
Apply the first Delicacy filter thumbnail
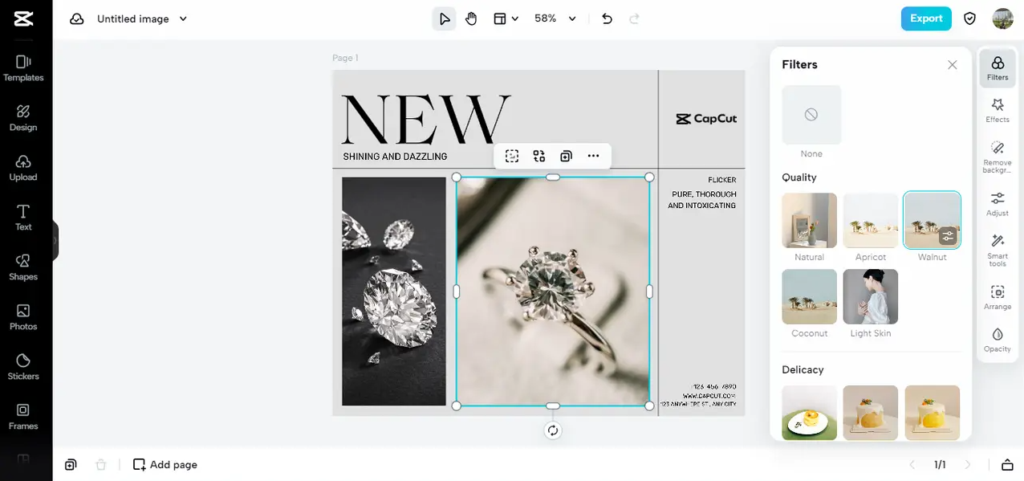(x=810, y=412)
